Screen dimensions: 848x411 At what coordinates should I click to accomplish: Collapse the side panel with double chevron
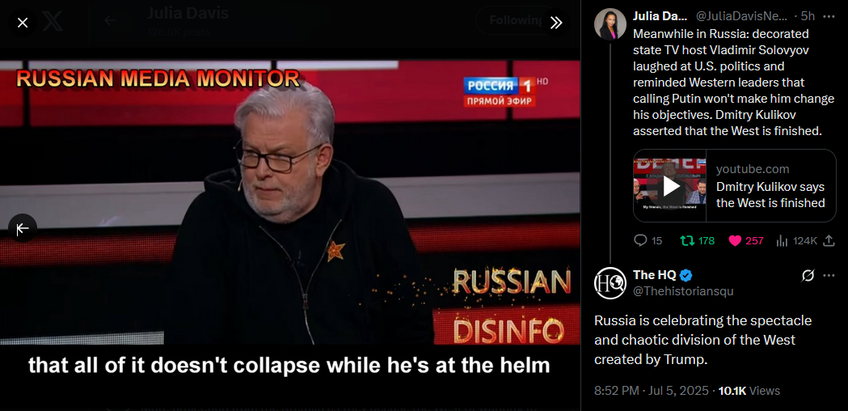[x=556, y=23]
